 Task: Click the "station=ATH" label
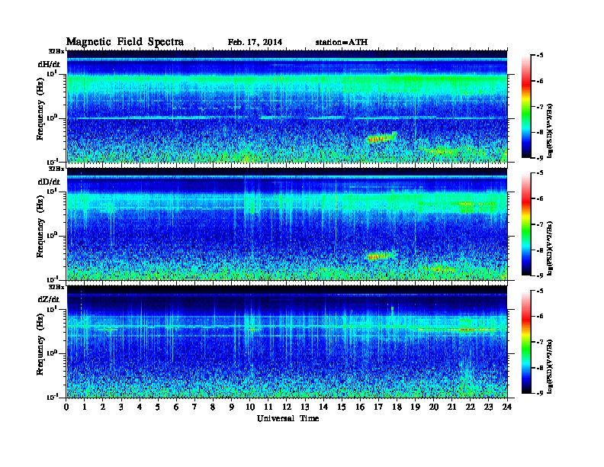coord(342,43)
